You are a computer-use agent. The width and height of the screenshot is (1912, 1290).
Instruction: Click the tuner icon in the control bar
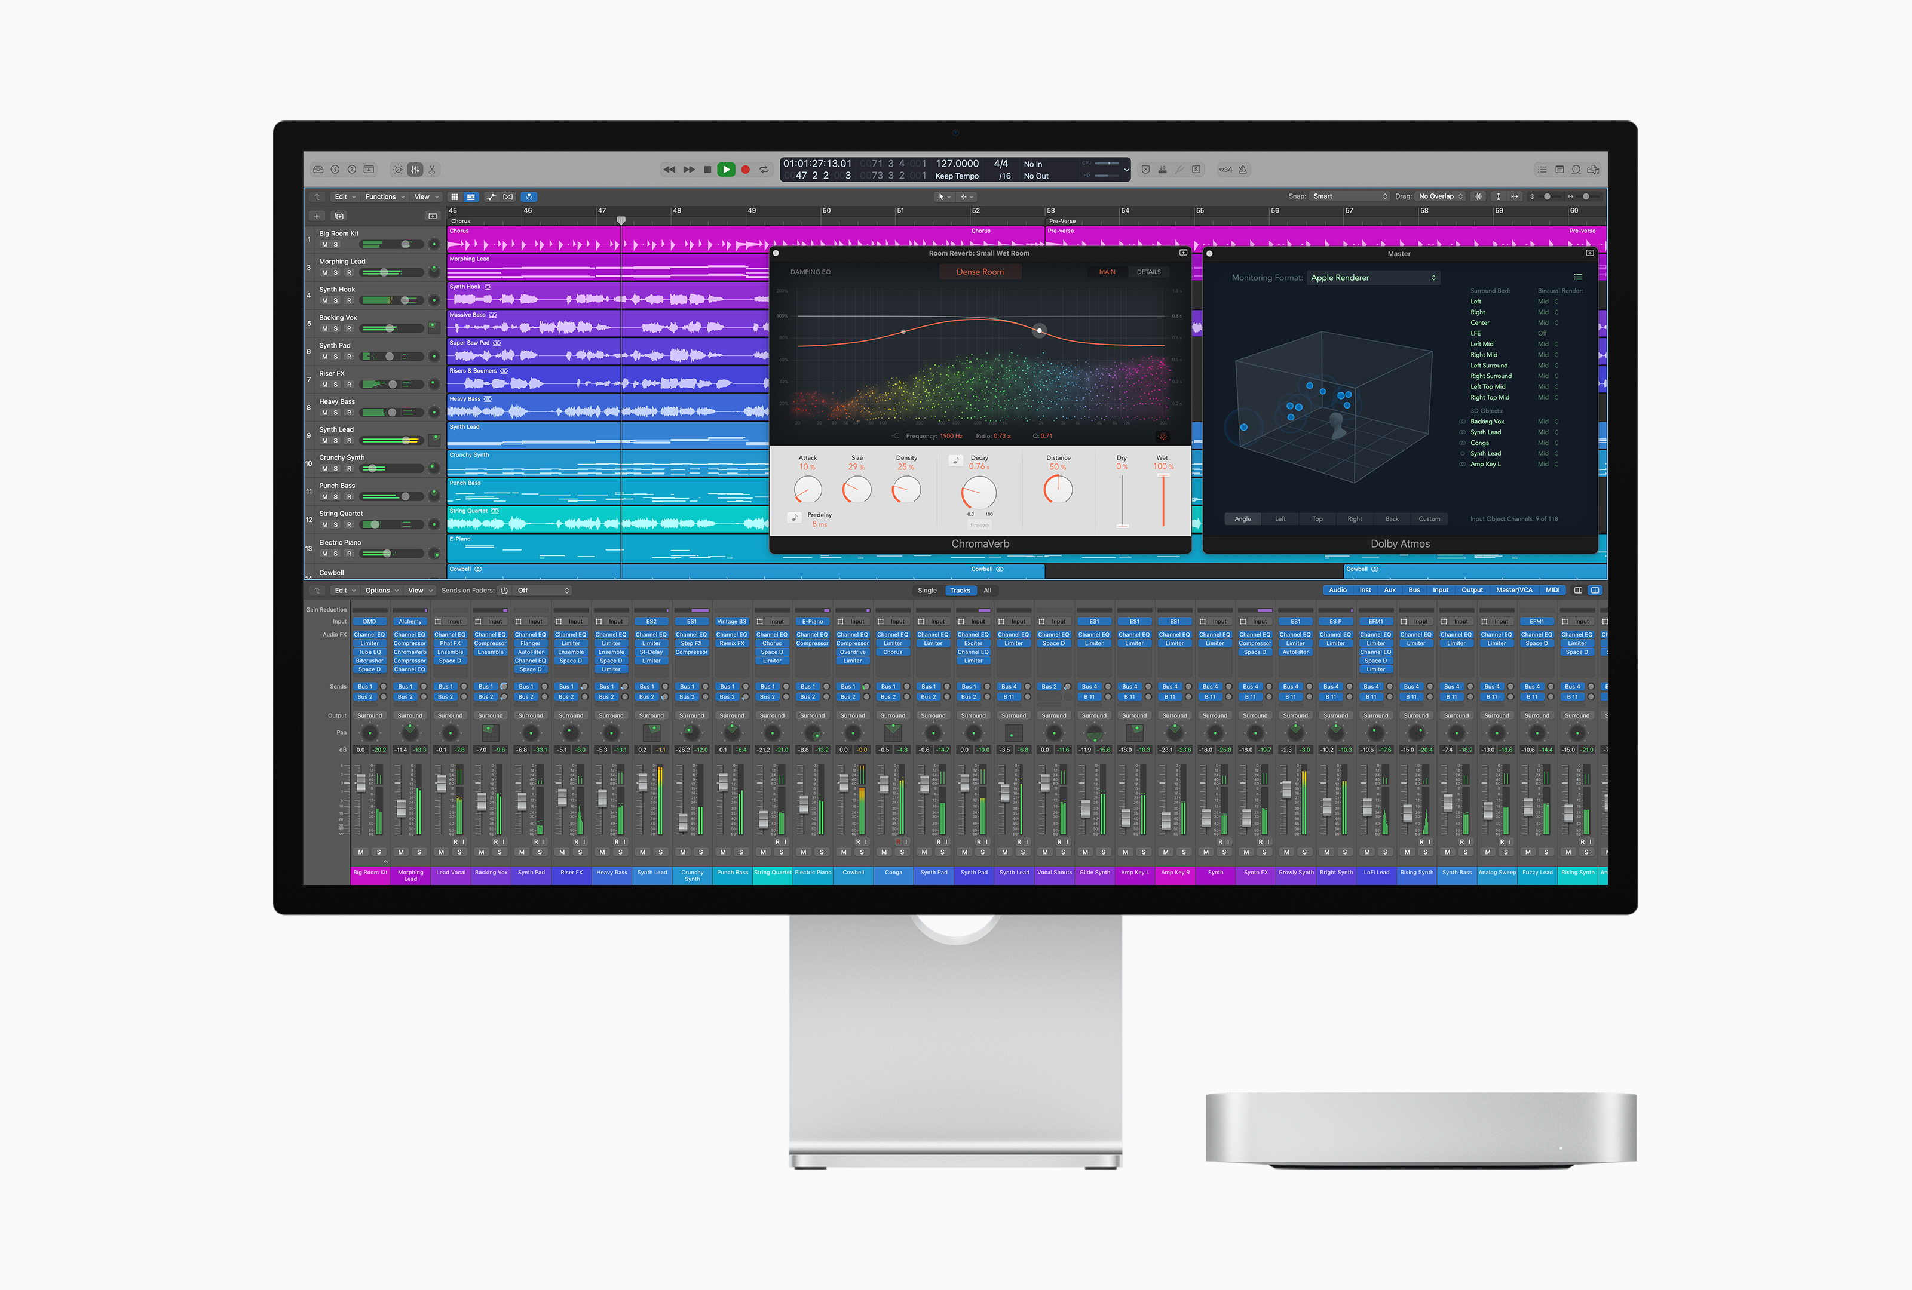[1180, 170]
